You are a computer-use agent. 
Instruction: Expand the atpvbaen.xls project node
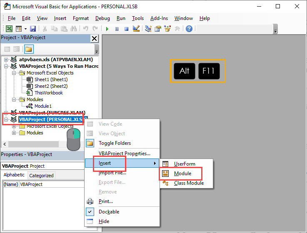[6, 59]
